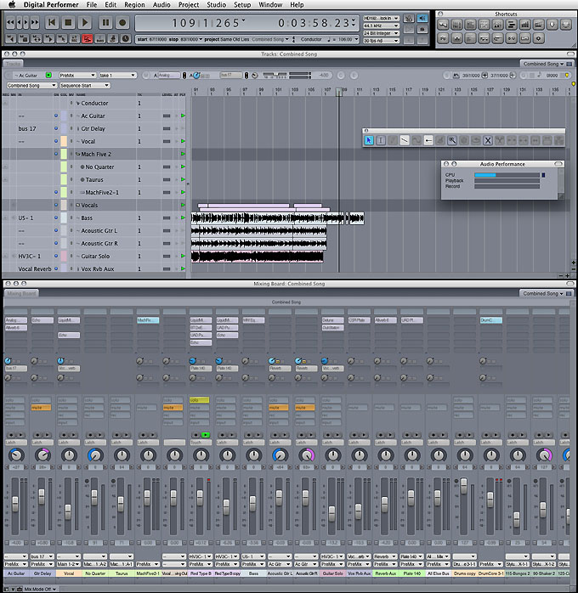Open the 44.1 kHz sample rate dropdown

(x=381, y=25)
